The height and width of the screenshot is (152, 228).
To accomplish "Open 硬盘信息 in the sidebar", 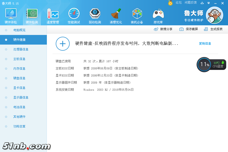I will [19, 78].
